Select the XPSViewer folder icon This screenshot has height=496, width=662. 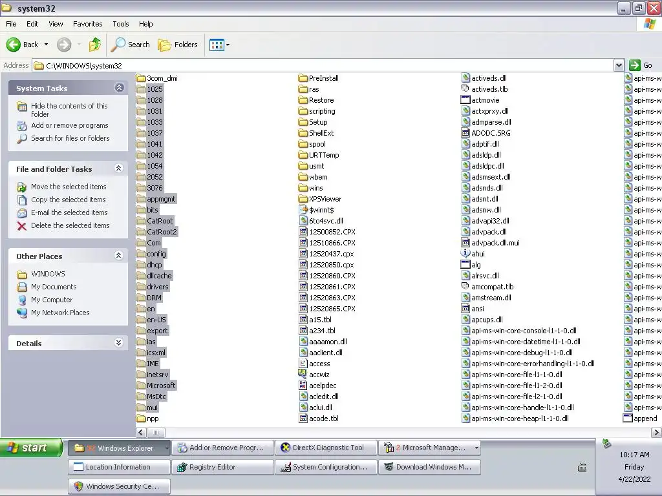coord(303,199)
